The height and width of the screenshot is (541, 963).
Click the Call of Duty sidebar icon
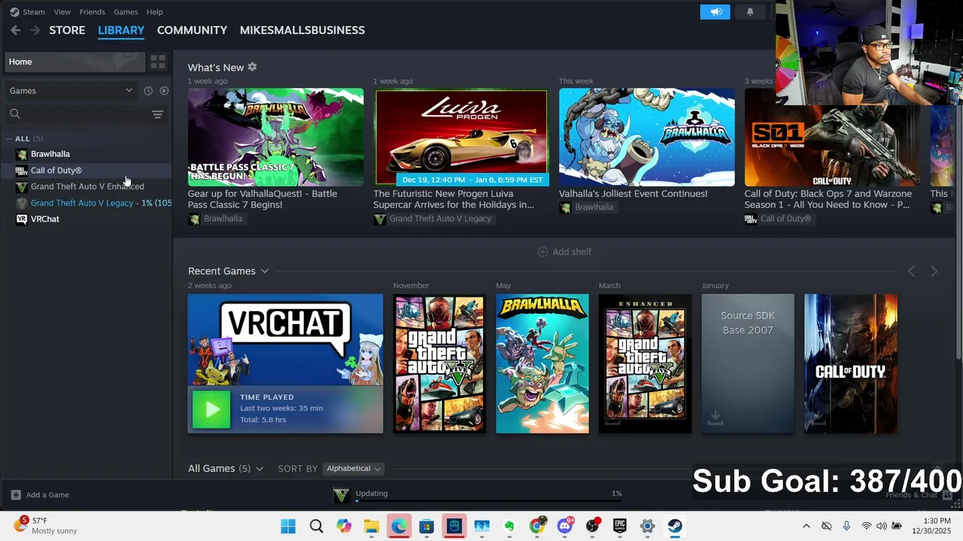pos(22,171)
